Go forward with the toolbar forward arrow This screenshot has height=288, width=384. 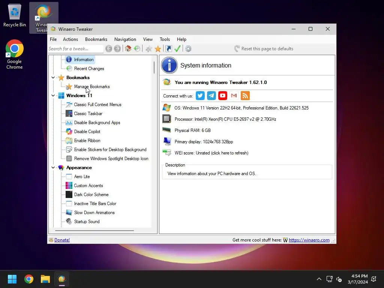[x=117, y=49]
